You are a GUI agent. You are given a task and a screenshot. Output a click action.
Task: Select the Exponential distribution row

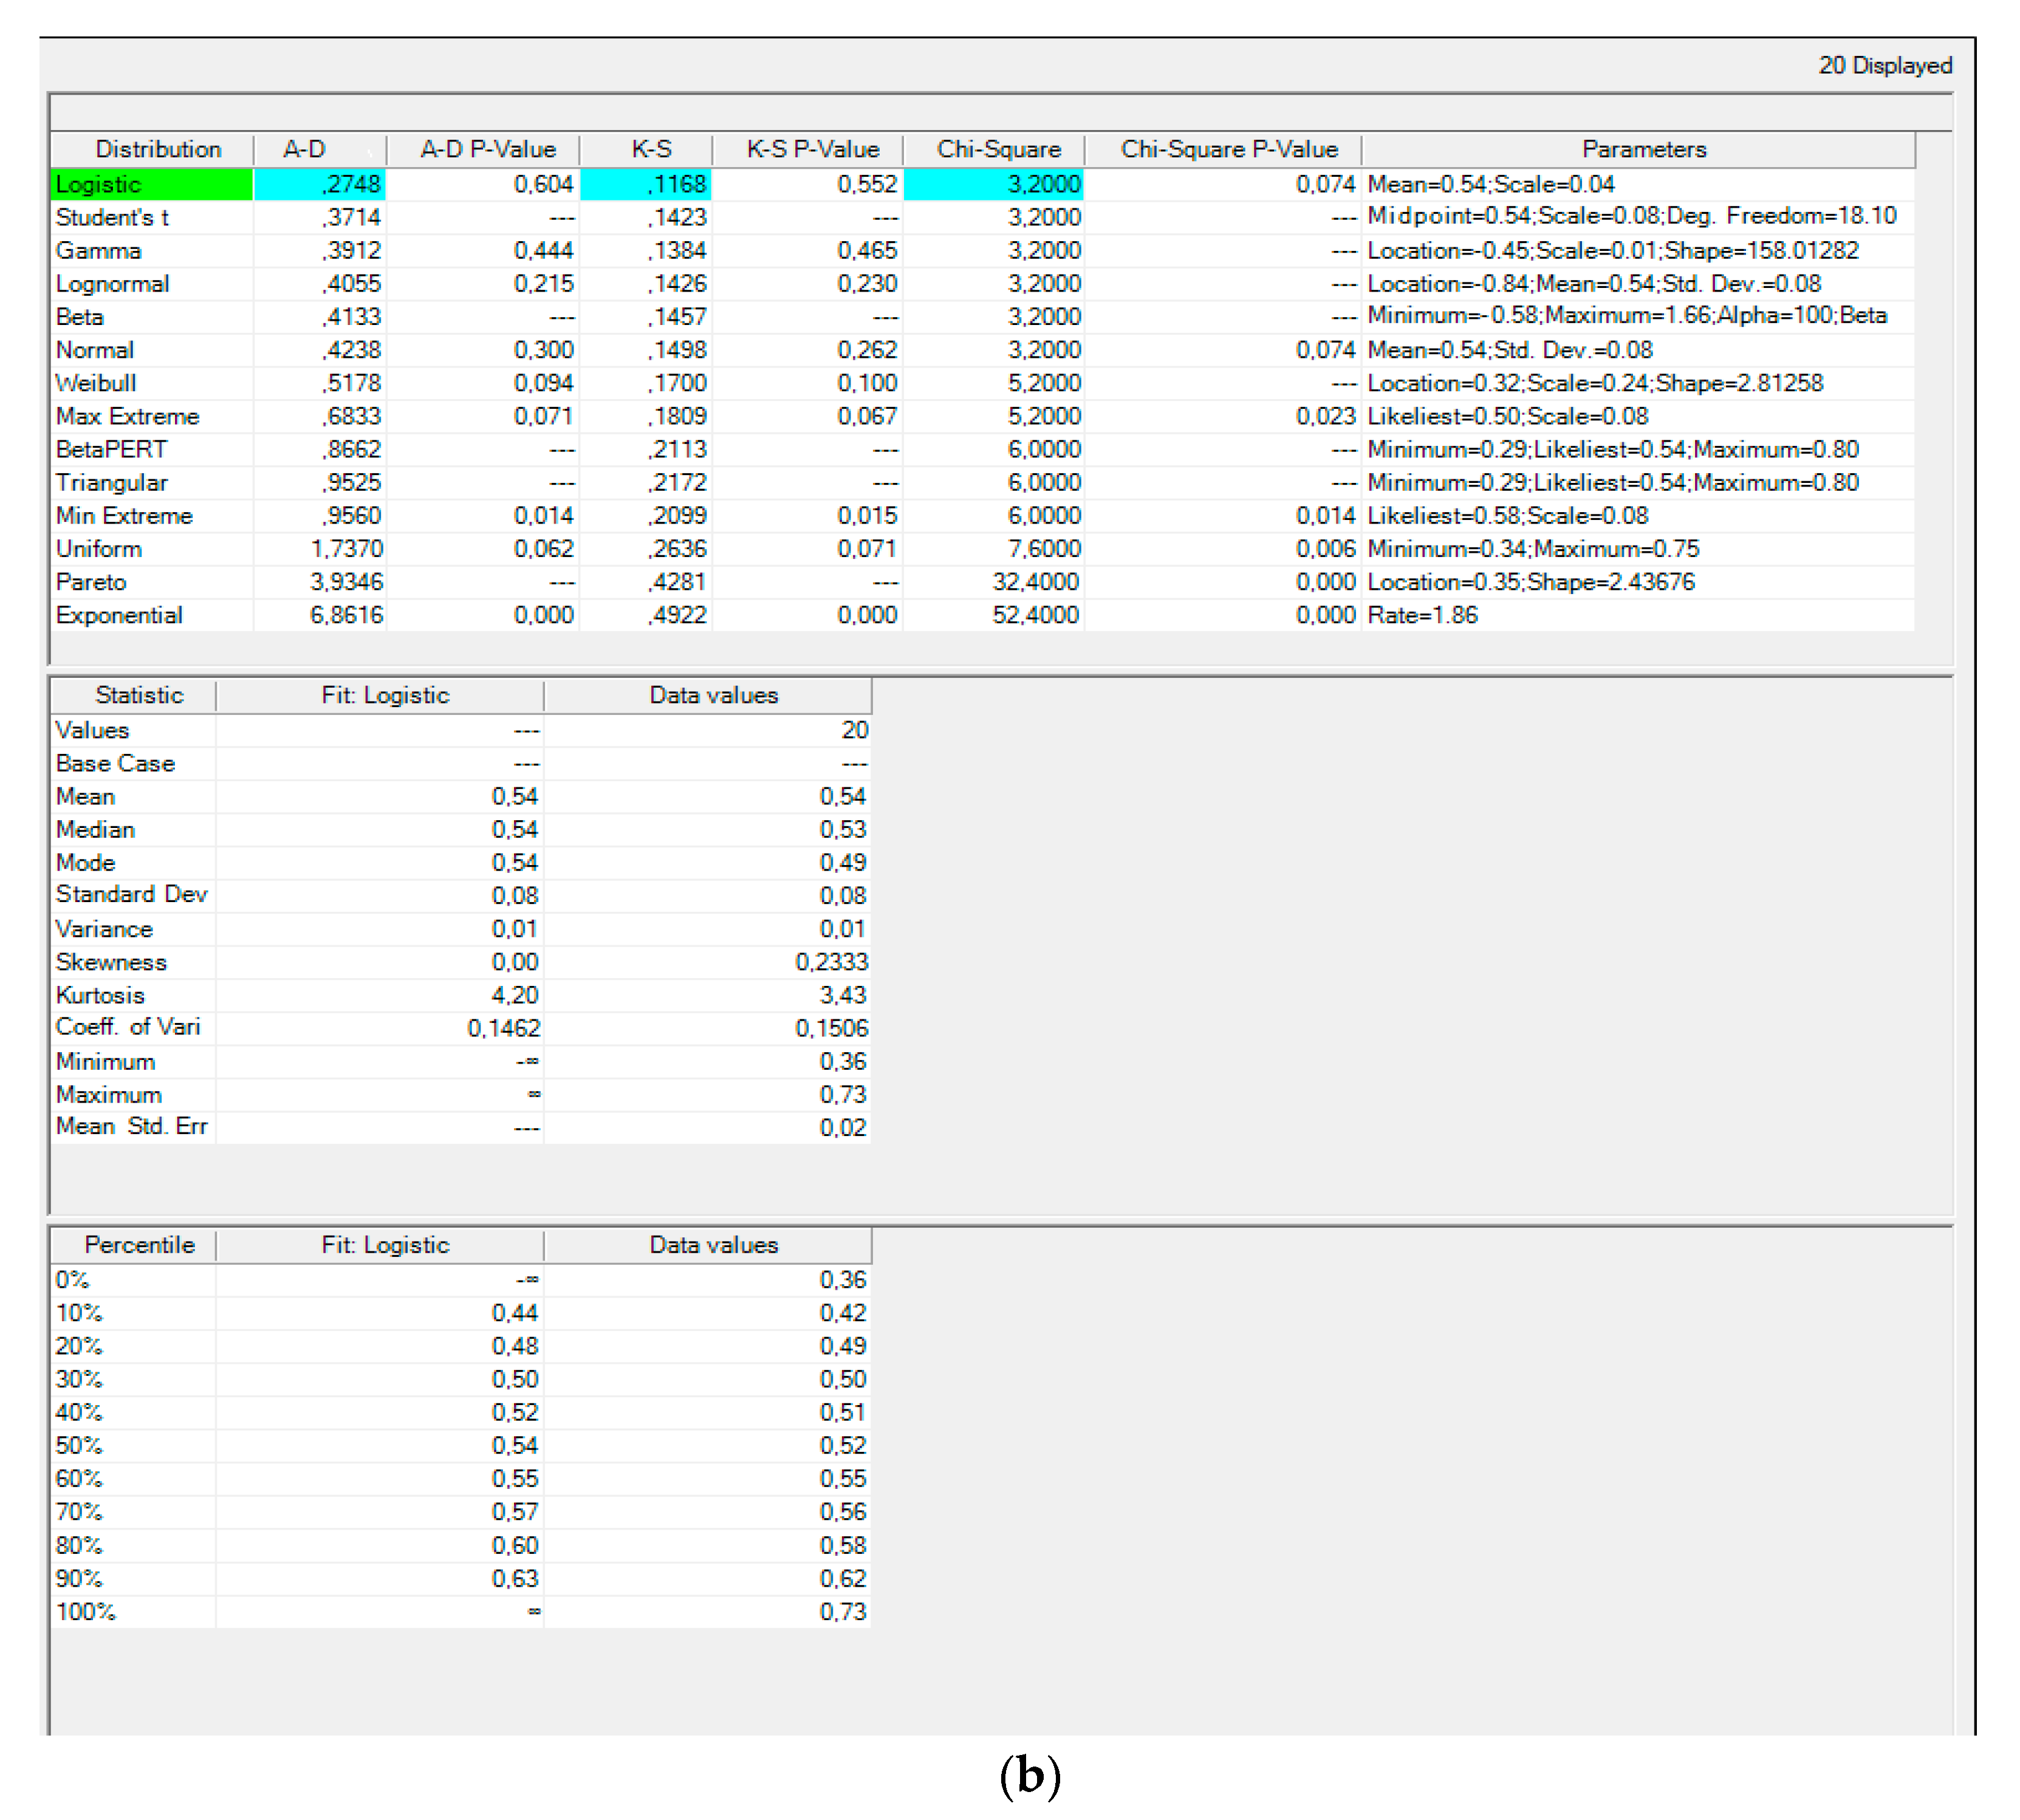[118, 615]
